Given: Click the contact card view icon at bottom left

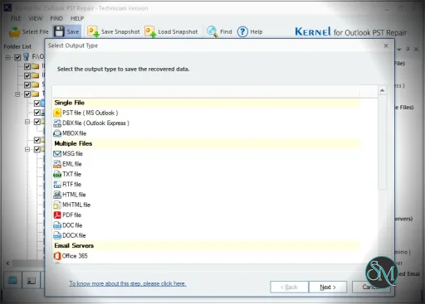Looking at the screenshot, I should click(x=31, y=281).
